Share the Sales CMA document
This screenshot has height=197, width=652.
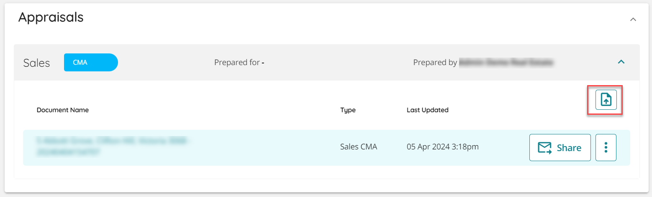coord(560,147)
